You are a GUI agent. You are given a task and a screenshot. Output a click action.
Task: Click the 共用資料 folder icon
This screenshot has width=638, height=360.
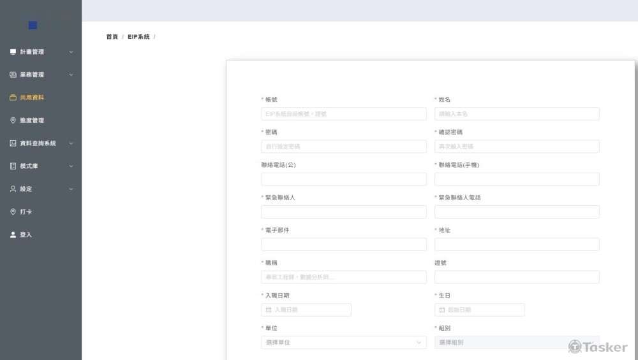pos(13,97)
